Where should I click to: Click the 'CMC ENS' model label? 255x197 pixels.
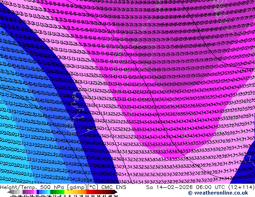pyautogui.click(x=114, y=187)
